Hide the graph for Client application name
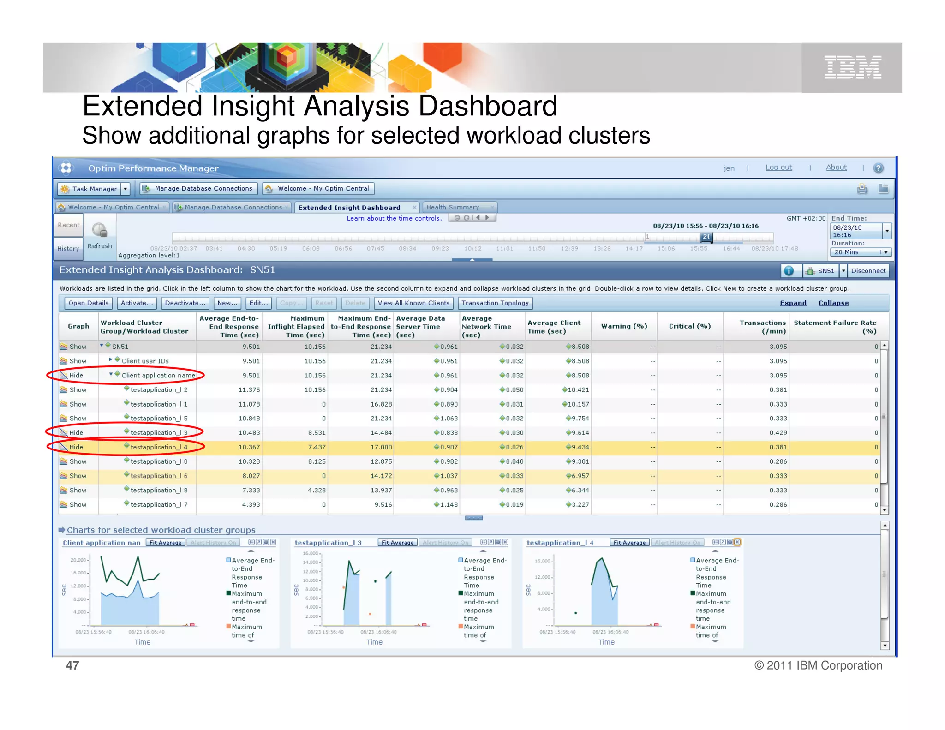This screenshot has width=945, height=730. 72,376
